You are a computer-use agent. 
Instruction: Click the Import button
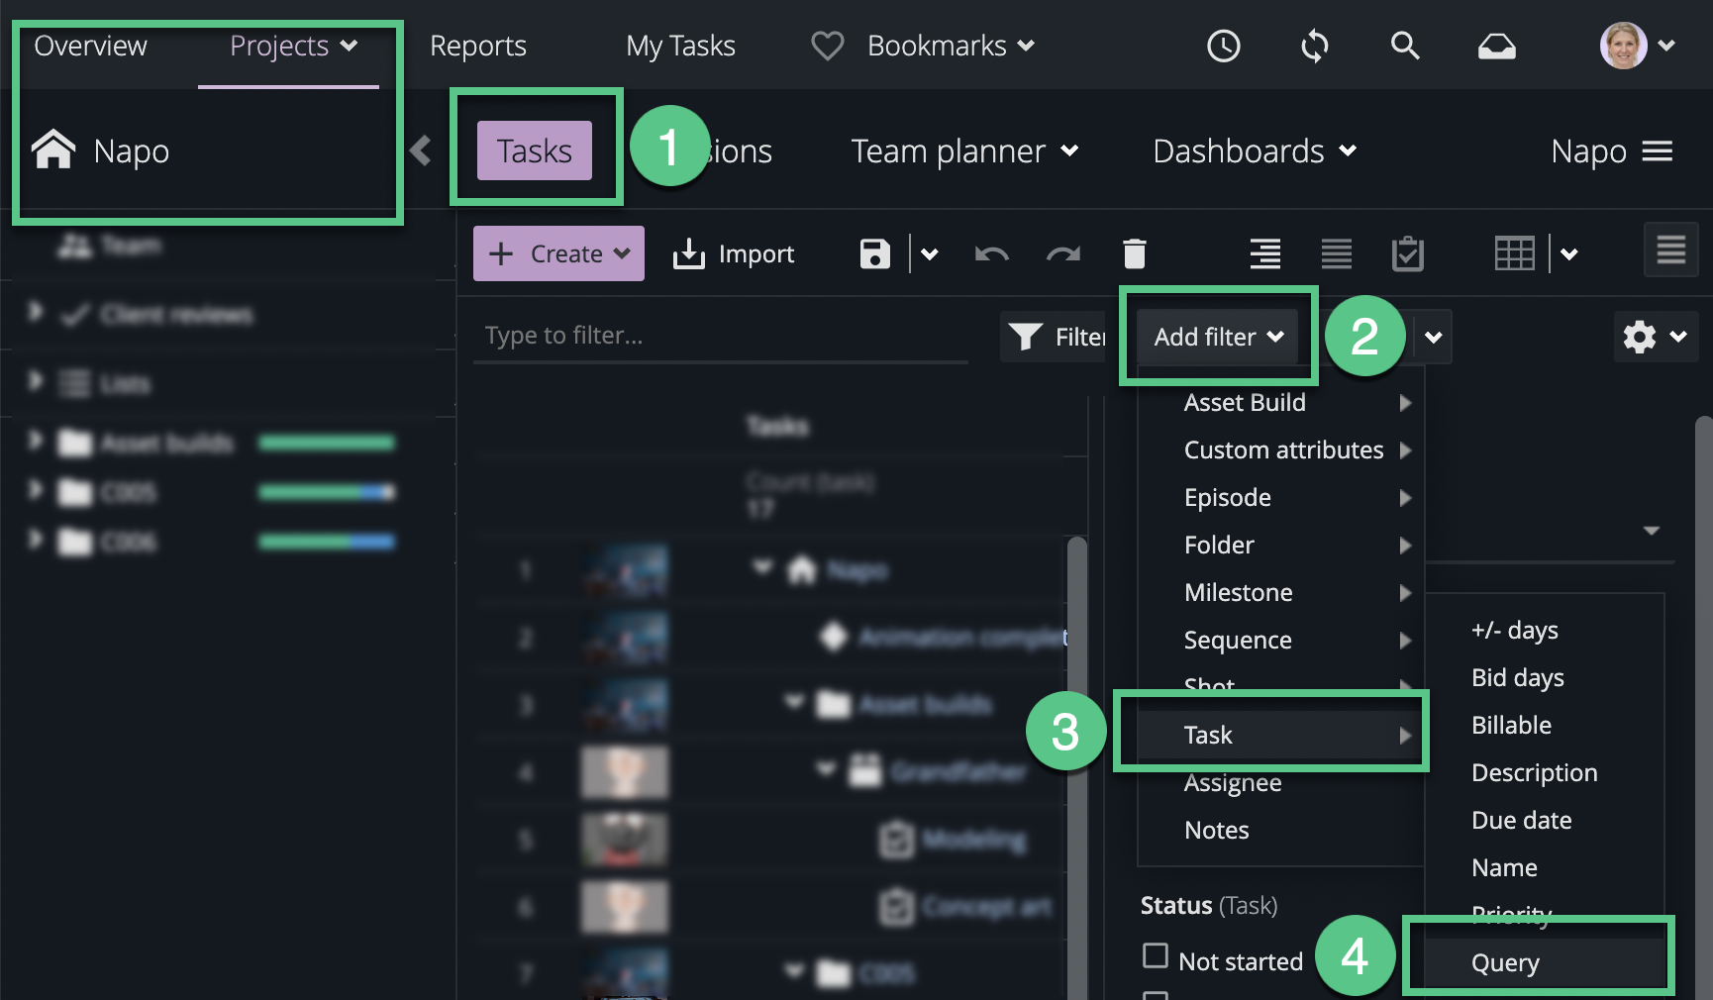coord(734,254)
